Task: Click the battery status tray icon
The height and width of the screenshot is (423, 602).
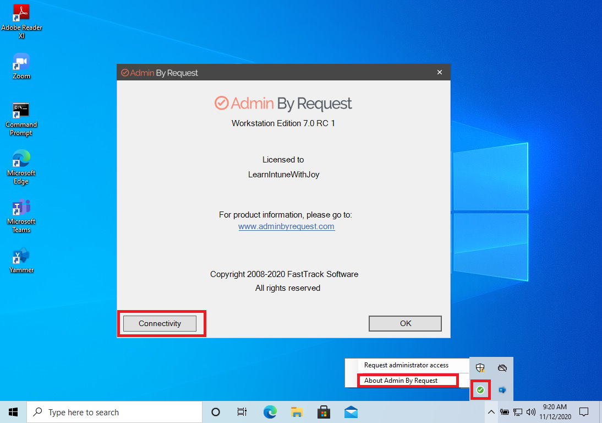Action: [x=505, y=412]
